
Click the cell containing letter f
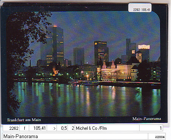[x=24, y=128]
